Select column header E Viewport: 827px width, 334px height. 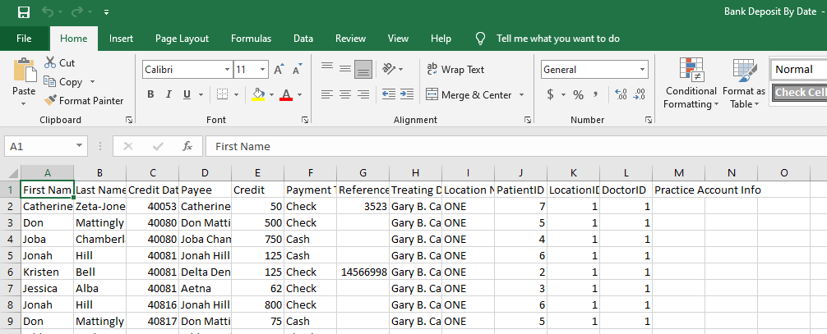258,172
